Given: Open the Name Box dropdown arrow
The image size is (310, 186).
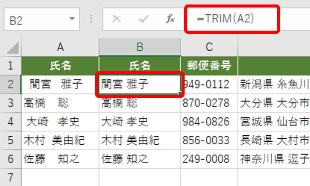Looking at the screenshot, I should coord(72,19).
